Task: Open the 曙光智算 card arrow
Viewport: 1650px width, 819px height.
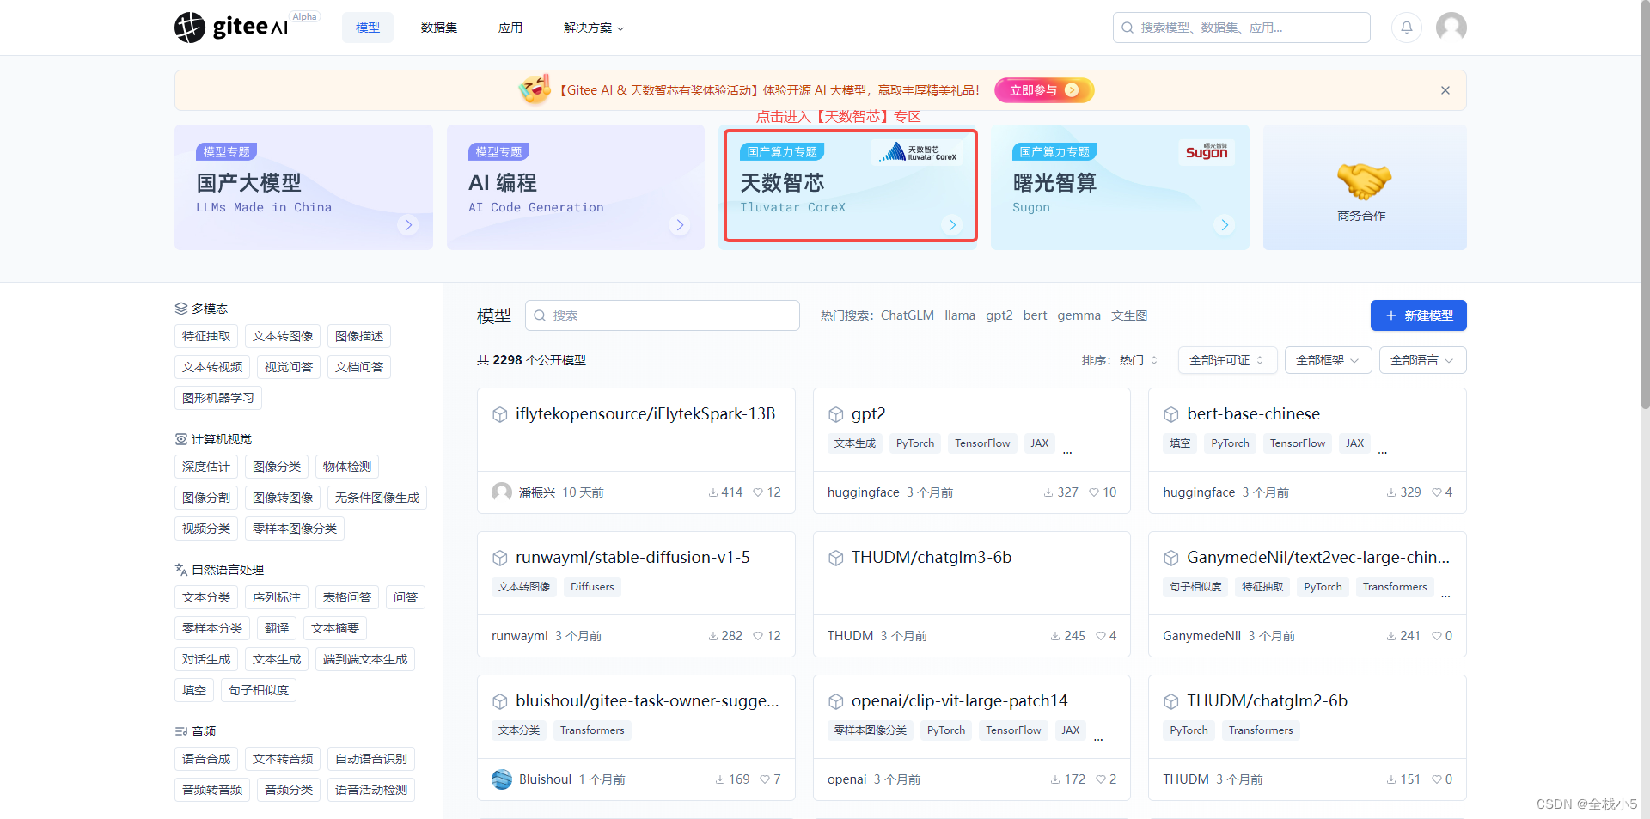Action: coord(1225,225)
